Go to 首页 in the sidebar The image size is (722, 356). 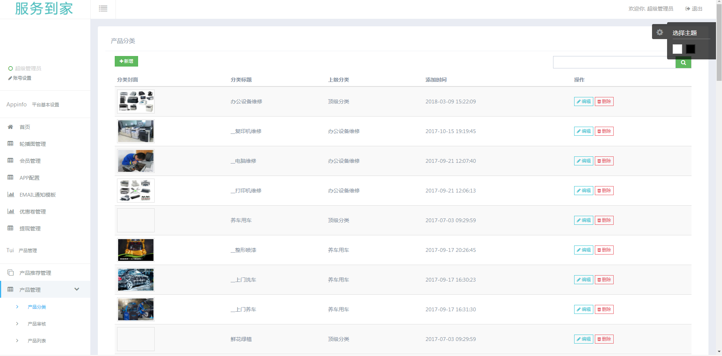click(25, 127)
